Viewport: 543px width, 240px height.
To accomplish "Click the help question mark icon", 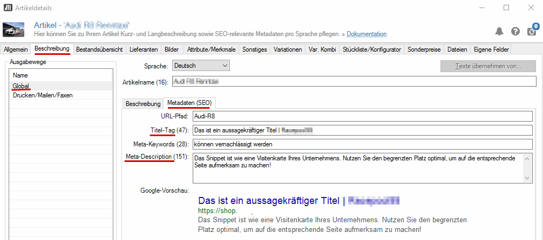I will click(515, 31).
